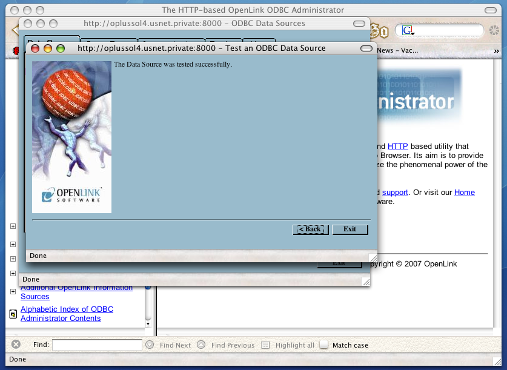Open the HTTP link
Viewport: 507px width, 370px height.
[x=398, y=146]
